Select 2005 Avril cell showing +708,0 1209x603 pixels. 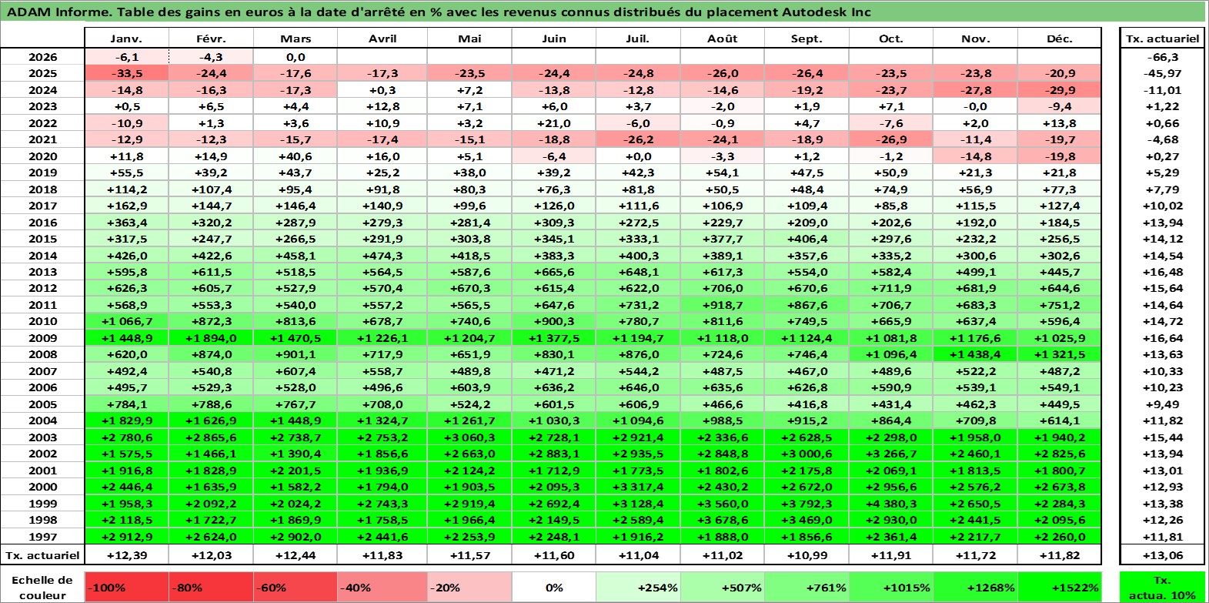click(382, 404)
